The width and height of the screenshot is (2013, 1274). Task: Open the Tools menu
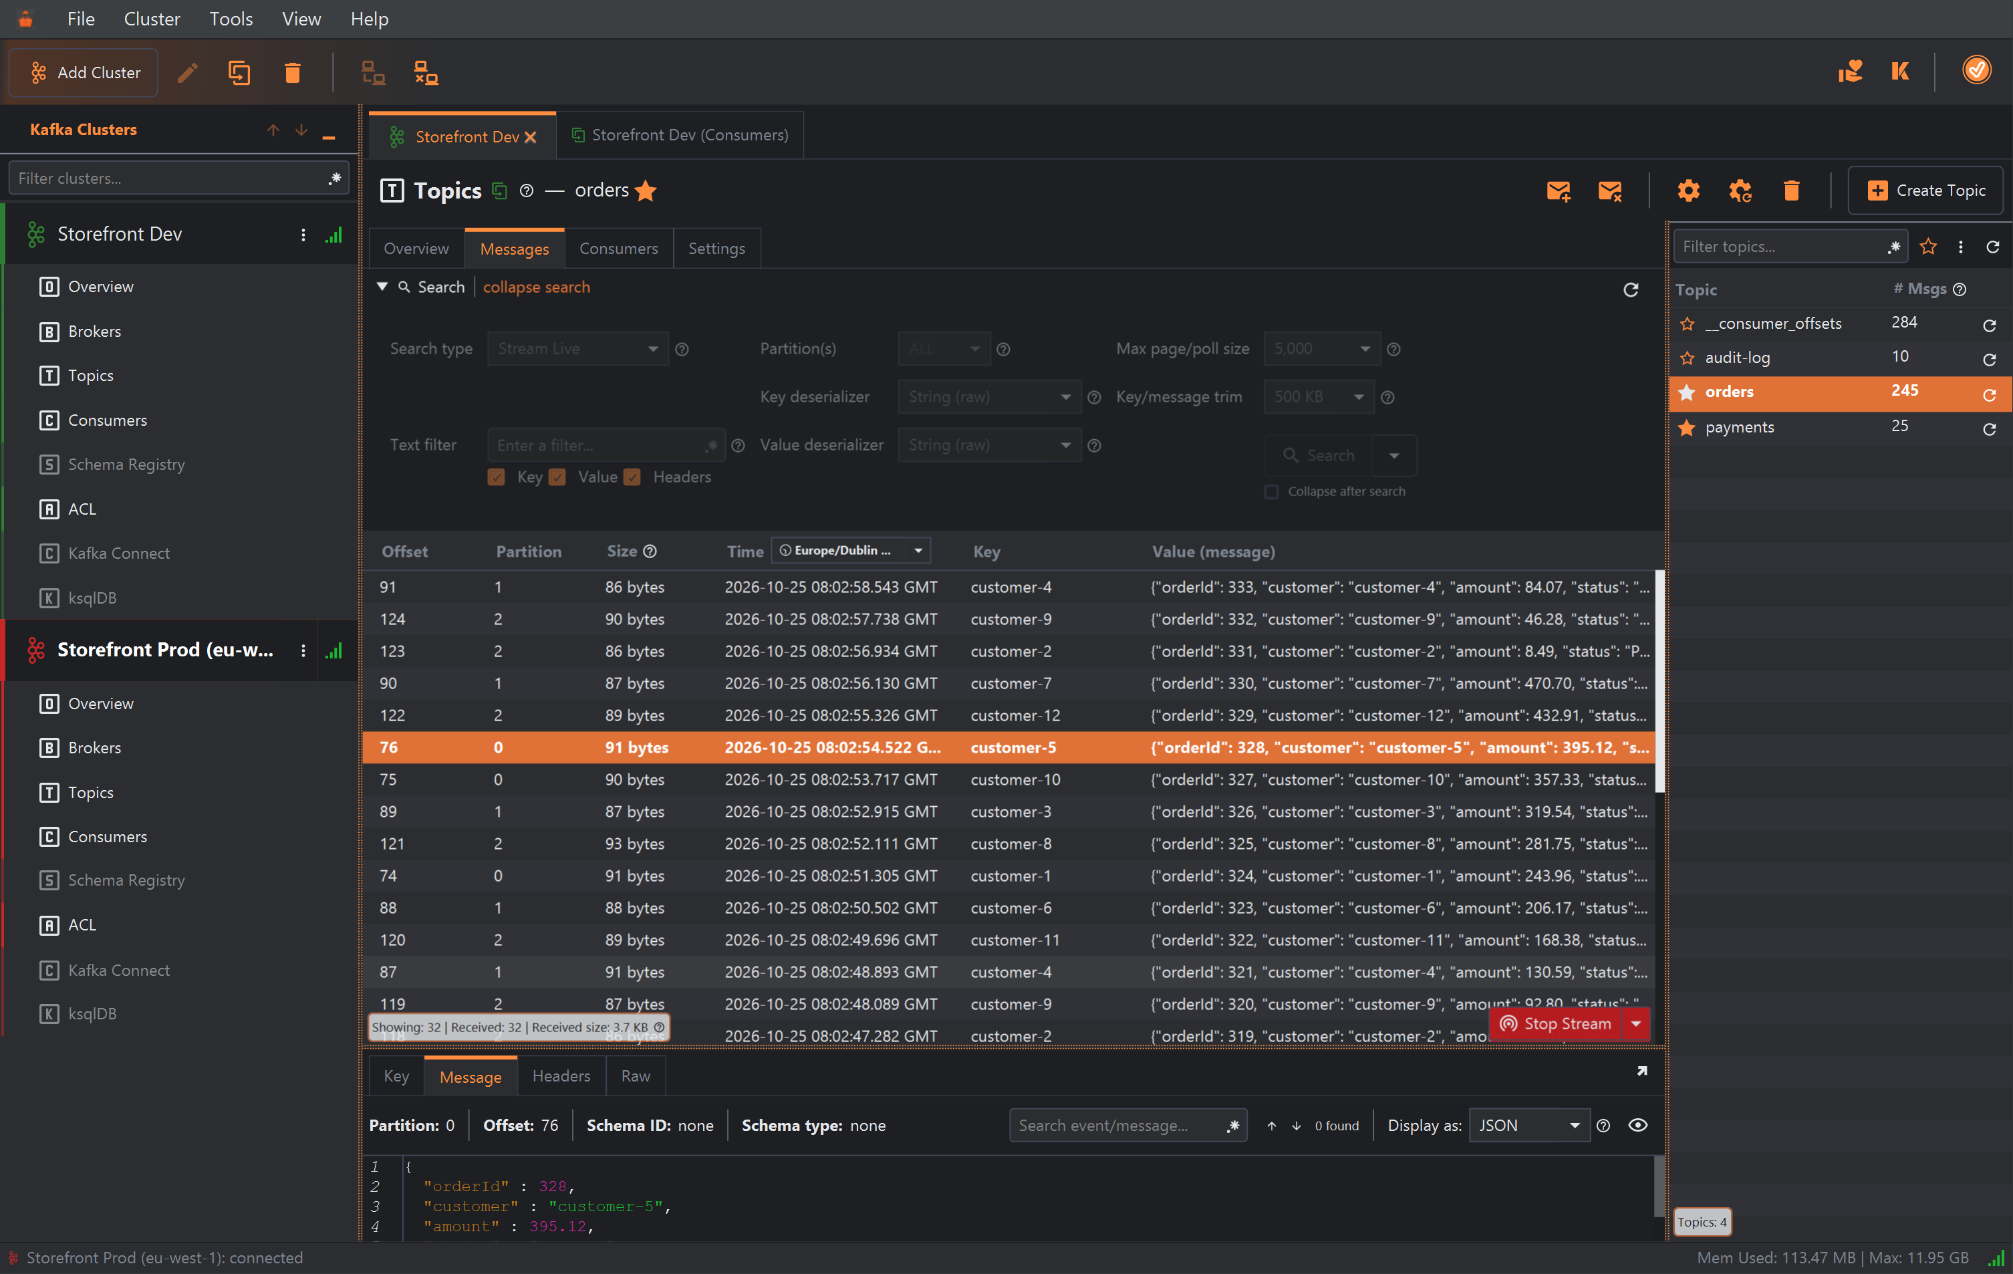point(231,19)
